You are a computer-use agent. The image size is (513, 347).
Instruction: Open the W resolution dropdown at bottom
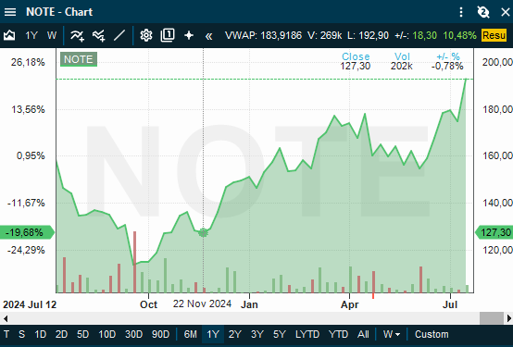coord(392,334)
